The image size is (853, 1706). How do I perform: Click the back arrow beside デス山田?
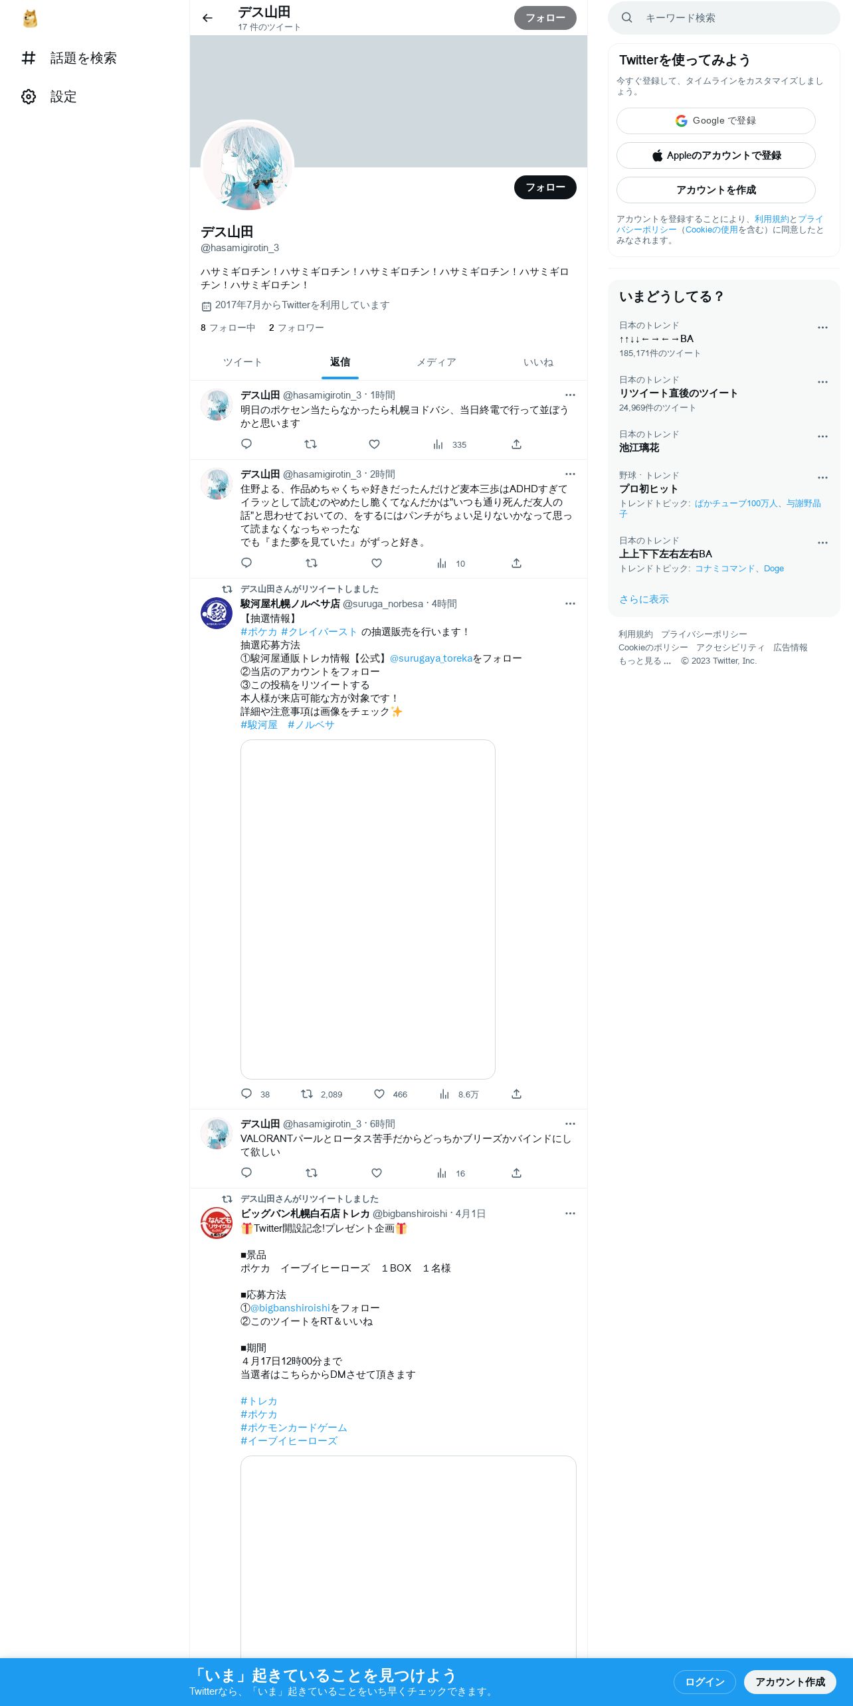[207, 18]
